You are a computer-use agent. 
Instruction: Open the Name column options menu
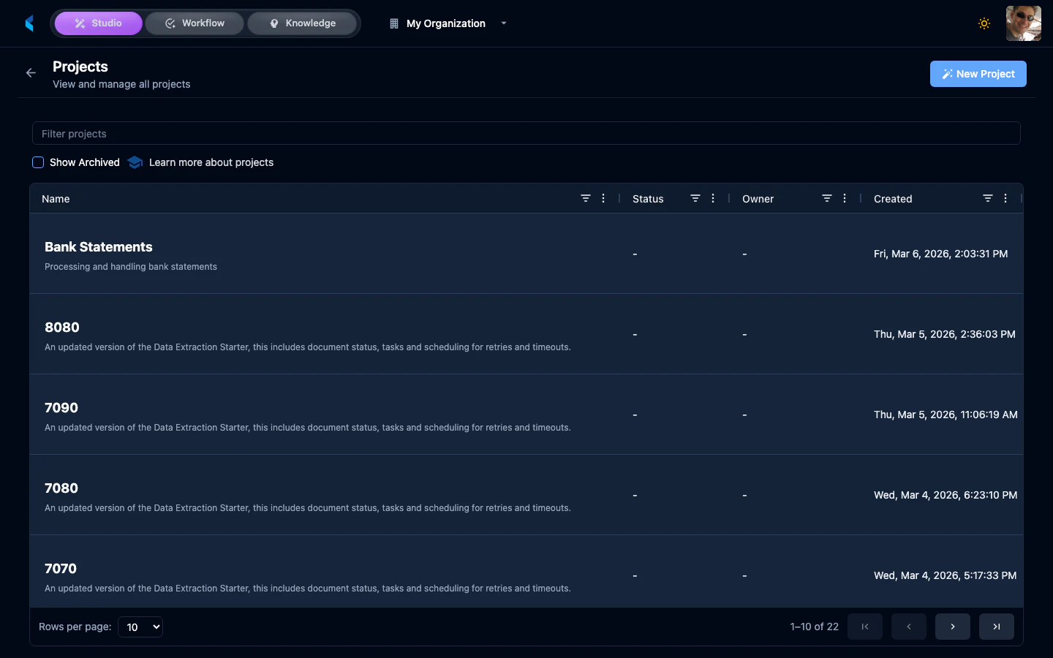pyautogui.click(x=603, y=198)
